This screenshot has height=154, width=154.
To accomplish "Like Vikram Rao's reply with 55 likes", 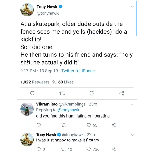I will pos(89,125).
